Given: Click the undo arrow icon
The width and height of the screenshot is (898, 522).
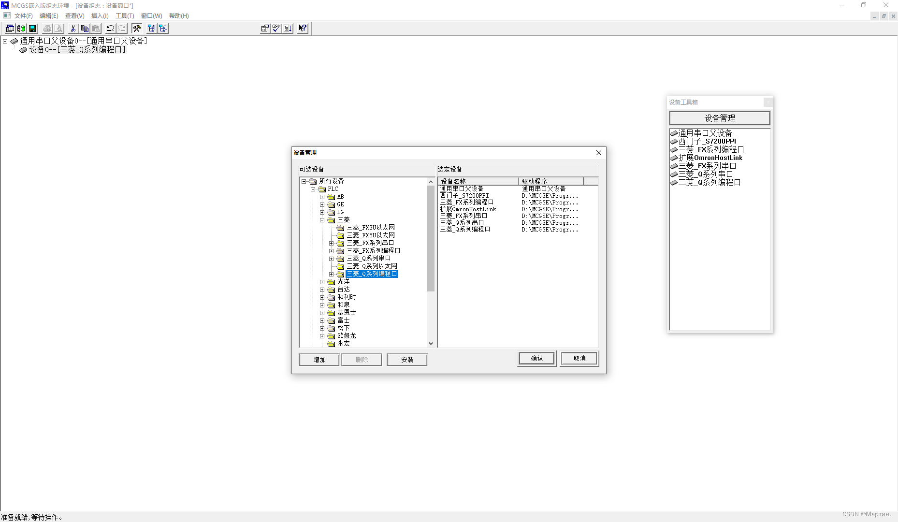Looking at the screenshot, I should click(x=110, y=29).
